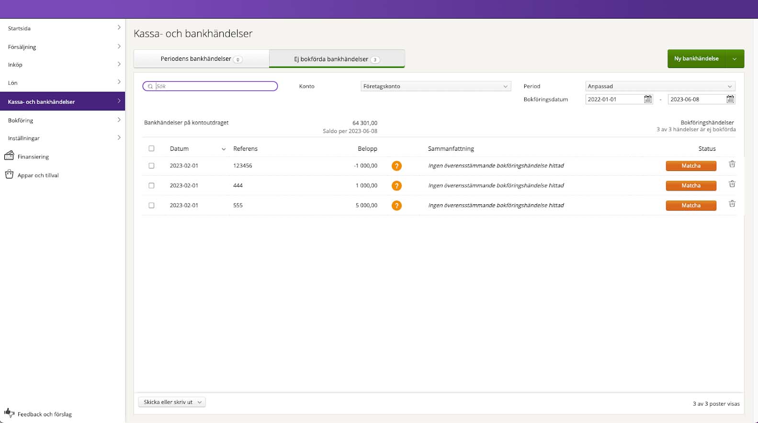
Task: Open the Feedback och förslag link
Action: [45, 414]
